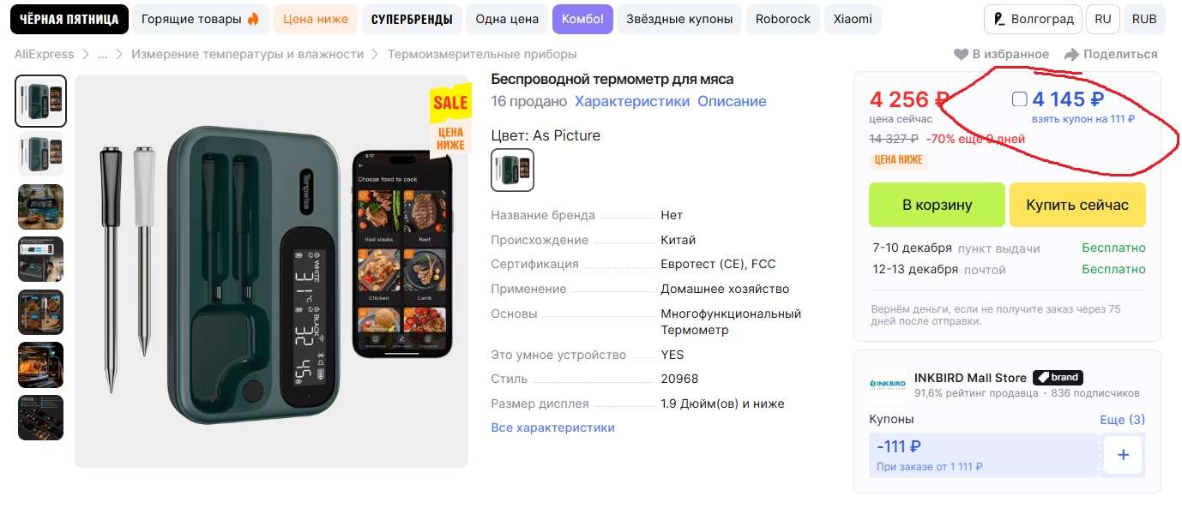Open the Все характеристики link
This screenshot has width=1182, height=514.
552,427
